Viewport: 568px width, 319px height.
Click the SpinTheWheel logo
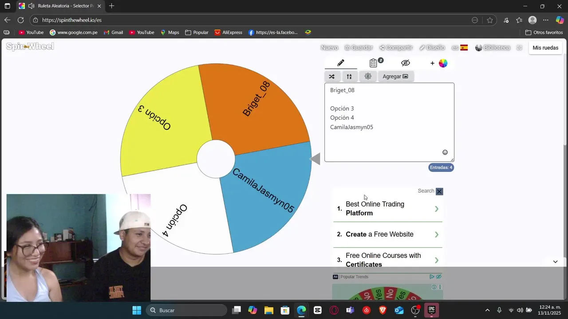(x=30, y=47)
